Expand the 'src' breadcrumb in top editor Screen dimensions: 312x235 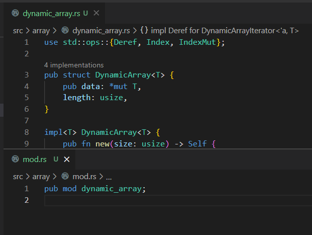(x=18, y=31)
